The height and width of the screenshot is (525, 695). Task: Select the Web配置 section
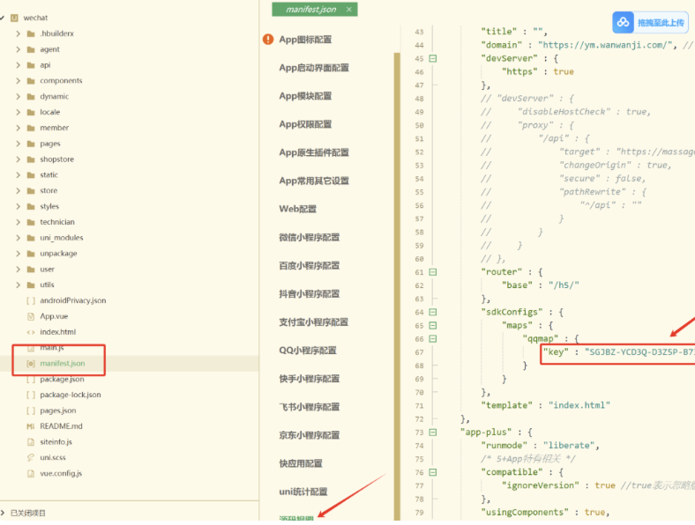pyautogui.click(x=297, y=209)
